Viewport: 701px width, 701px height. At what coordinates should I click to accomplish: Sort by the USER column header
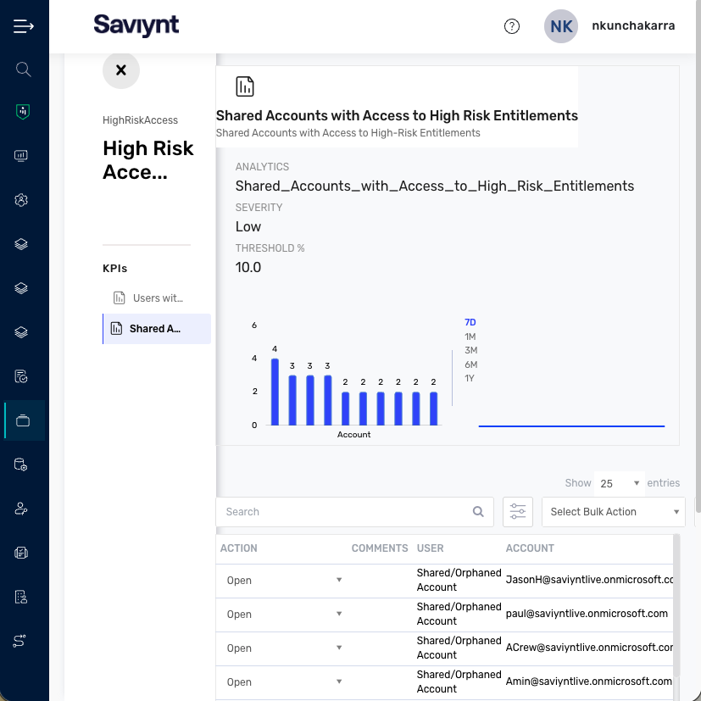(430, 548)
